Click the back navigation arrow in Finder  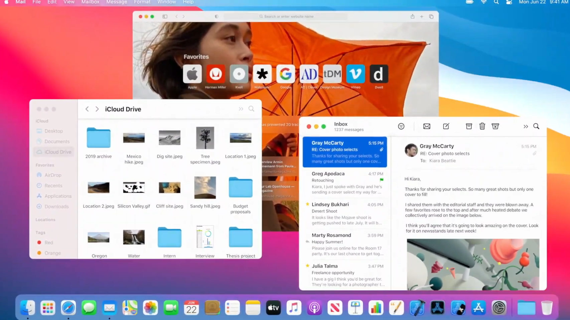pyautogui.click(x=87, y=109)
